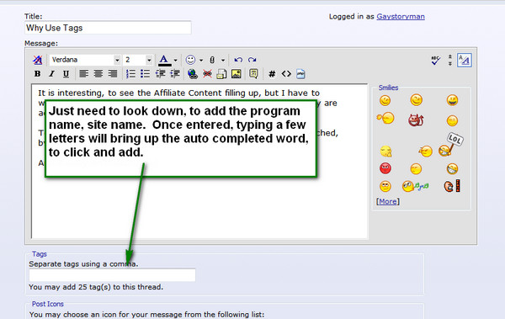Image resolution: width=505 pixels, height=319 pixels.
Task: Click the Remove Link icon
Action: point(207,74)
